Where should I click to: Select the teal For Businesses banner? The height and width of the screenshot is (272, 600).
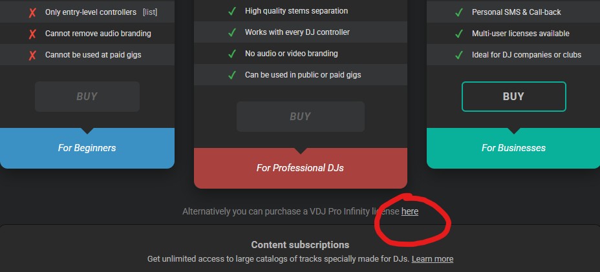[x=513, y=148]
